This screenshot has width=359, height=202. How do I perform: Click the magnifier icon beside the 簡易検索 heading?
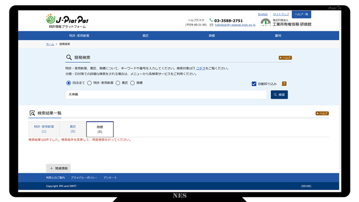[x=68, y=57]
